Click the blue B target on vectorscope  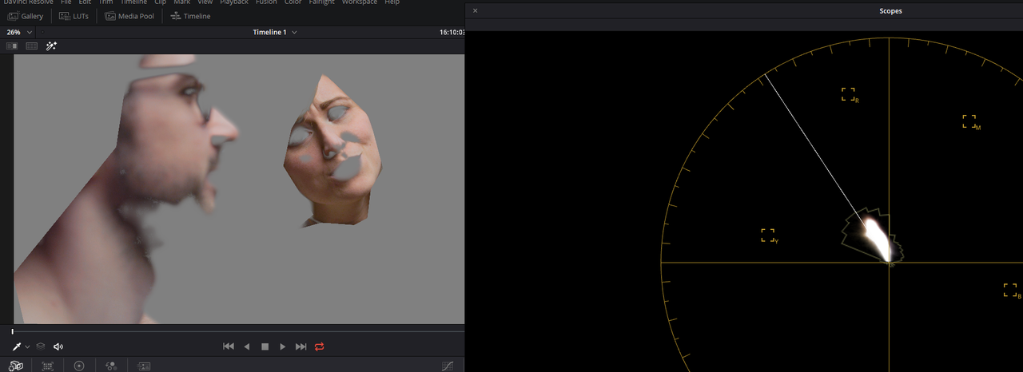click(x=1010, y=290)
